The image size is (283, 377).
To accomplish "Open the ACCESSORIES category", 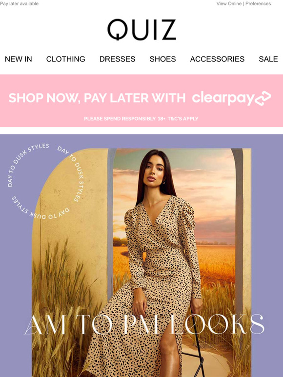I will tap(217, 59).
